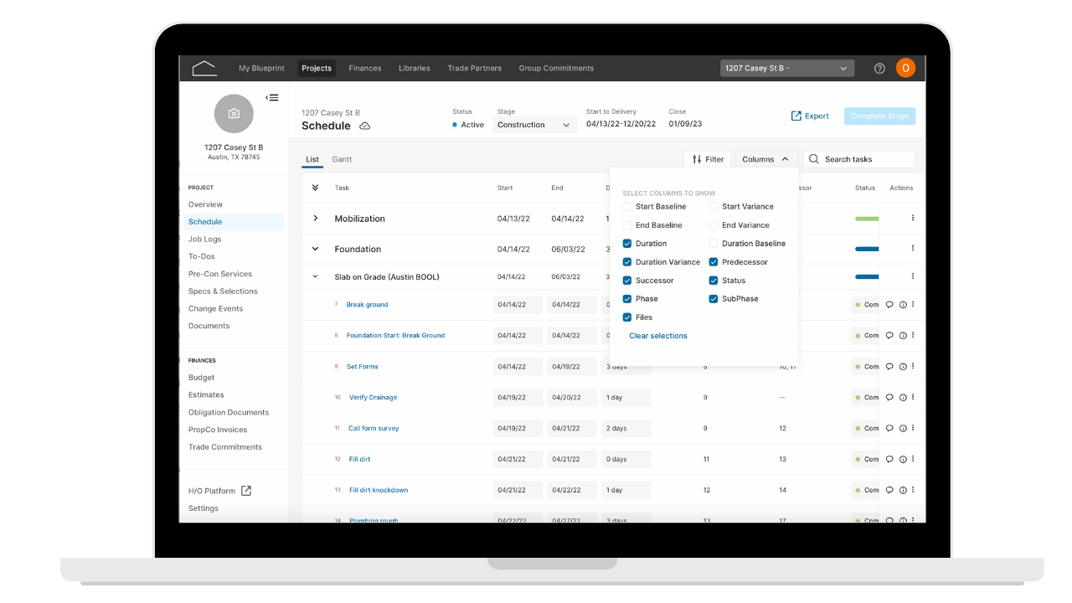Image resolution: width=1072 pixels, height=603 pixels.
Task: Click the Search tasks input field
Action: (859, 159)
